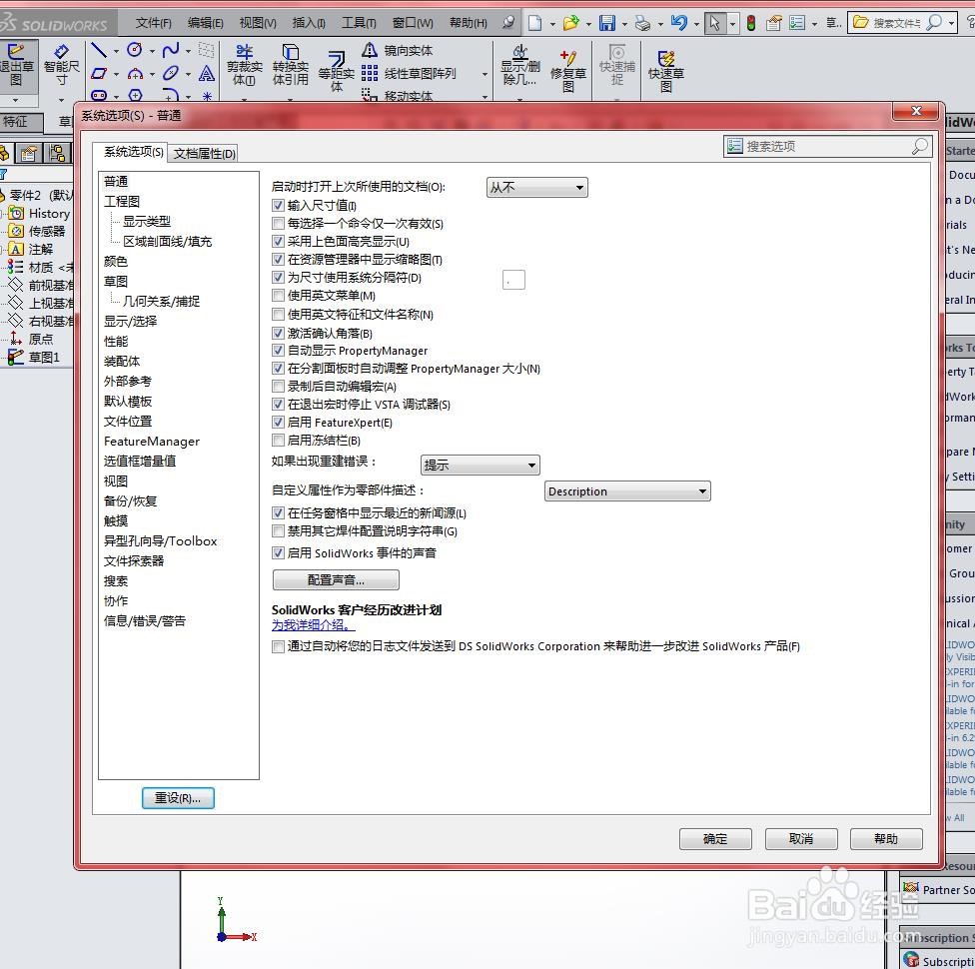
Task: Click the Open file icon
Action: [x=570, y=23]
